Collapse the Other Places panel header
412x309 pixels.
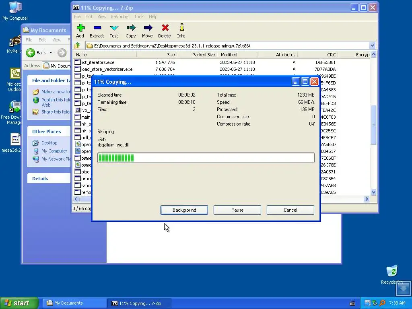click(x=49, y=132)
